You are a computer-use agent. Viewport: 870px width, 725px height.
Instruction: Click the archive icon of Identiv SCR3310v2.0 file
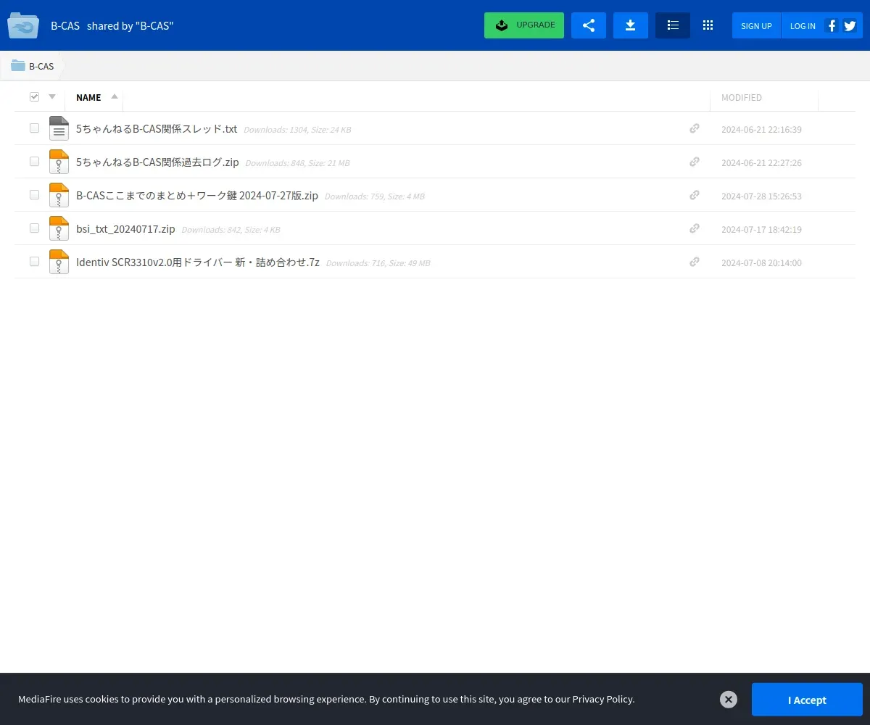pyautogui.click(x=59, y=262)
